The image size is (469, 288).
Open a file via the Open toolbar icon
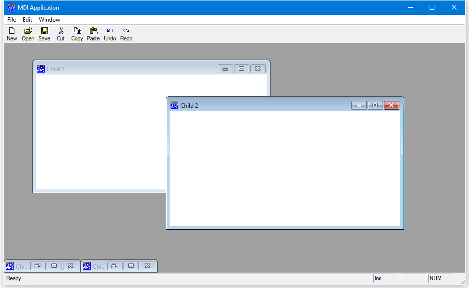(28, 34)
